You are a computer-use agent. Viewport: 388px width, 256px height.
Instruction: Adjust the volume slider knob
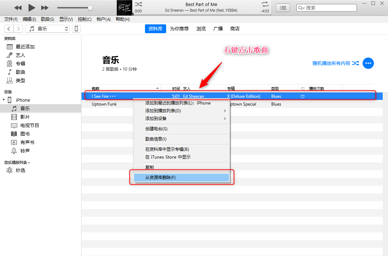(90, 8)
